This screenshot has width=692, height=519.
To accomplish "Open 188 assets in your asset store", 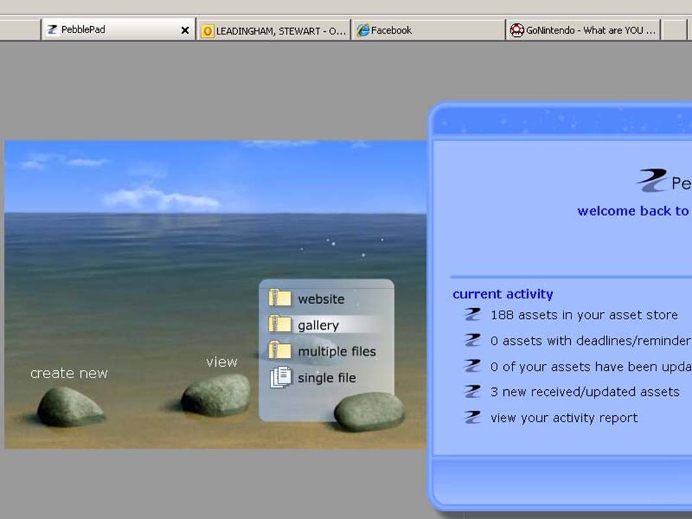I will [584, 315].
